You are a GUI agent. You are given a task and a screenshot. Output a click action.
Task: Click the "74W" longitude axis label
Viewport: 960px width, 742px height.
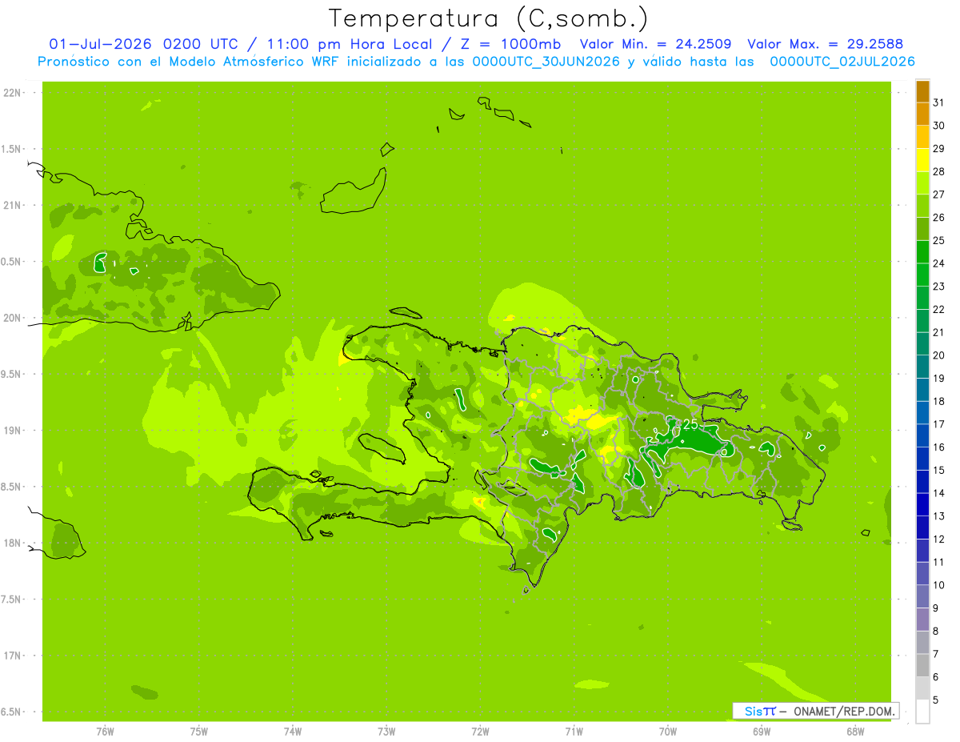pos(293,732)
